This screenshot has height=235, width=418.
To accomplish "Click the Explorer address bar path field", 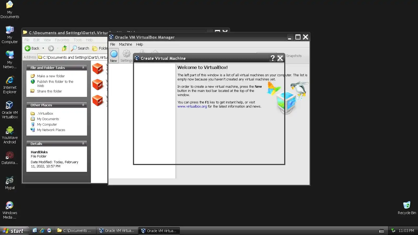I will (73, 57).
